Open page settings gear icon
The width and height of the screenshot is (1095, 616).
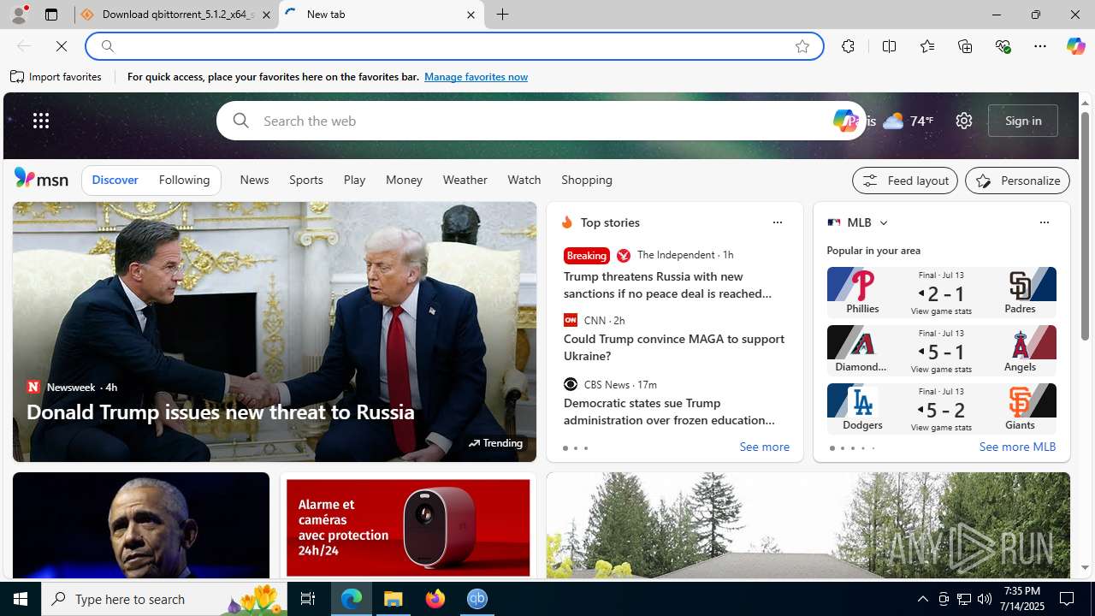pos(964,121)
